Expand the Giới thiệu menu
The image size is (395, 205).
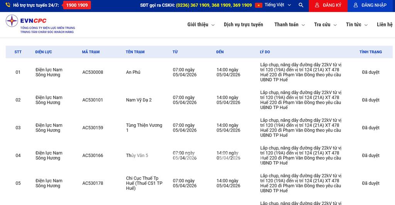coord(201,25)
